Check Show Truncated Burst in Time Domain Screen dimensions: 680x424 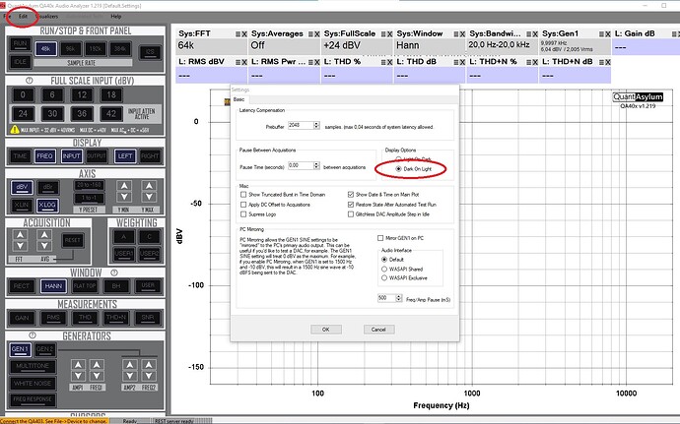[243, 195]
